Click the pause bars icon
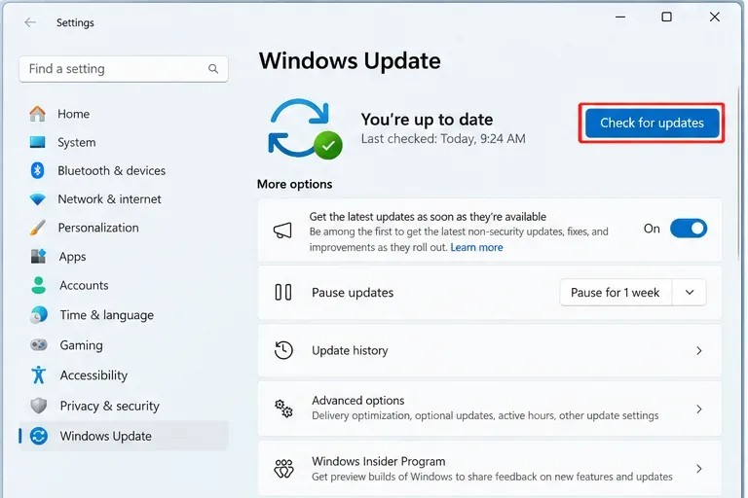748x498 pixels. pyautogui.click(x=282, y=292)
